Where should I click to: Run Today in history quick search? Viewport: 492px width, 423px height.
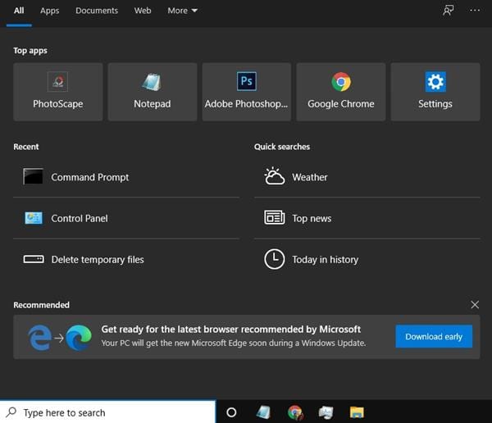click(367, 260)
